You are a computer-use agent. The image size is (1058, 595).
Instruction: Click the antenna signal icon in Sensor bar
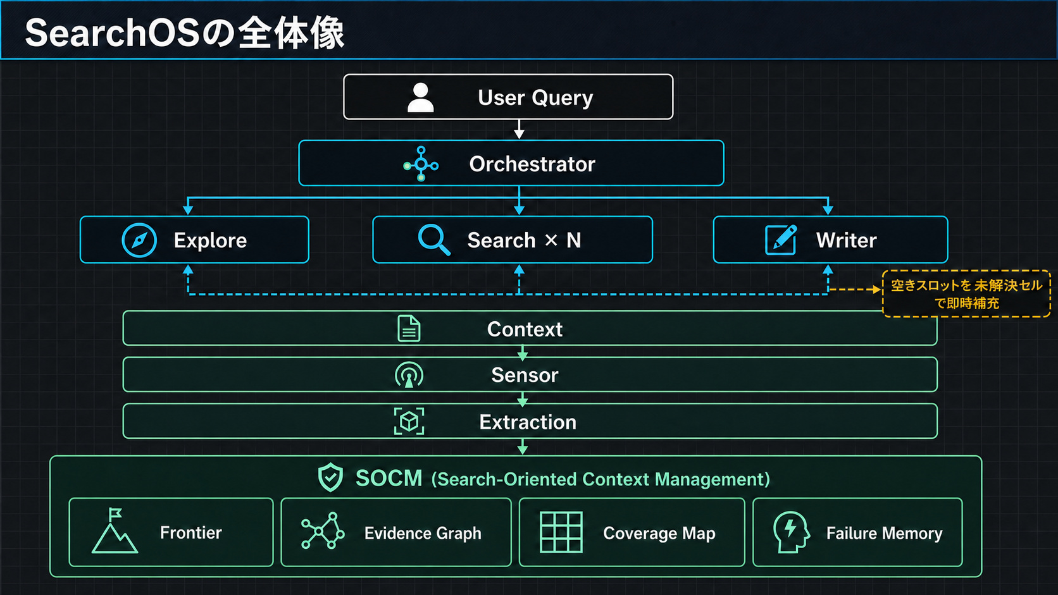409,375
